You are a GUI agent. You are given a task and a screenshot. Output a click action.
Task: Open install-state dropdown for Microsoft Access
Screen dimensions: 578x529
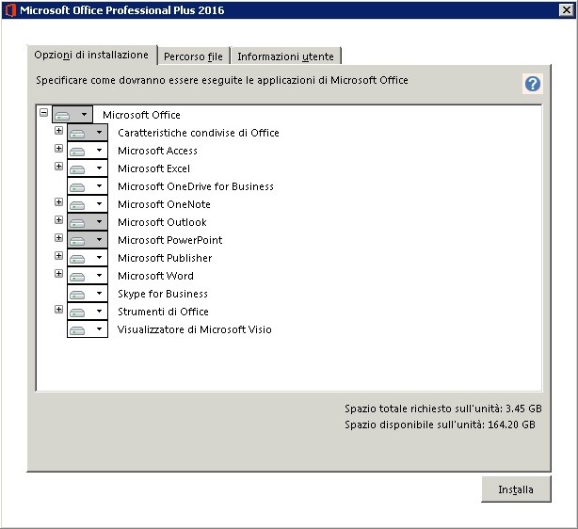coord(88,151)
